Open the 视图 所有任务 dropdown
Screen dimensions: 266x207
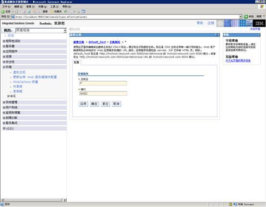(x=41, y=30)
